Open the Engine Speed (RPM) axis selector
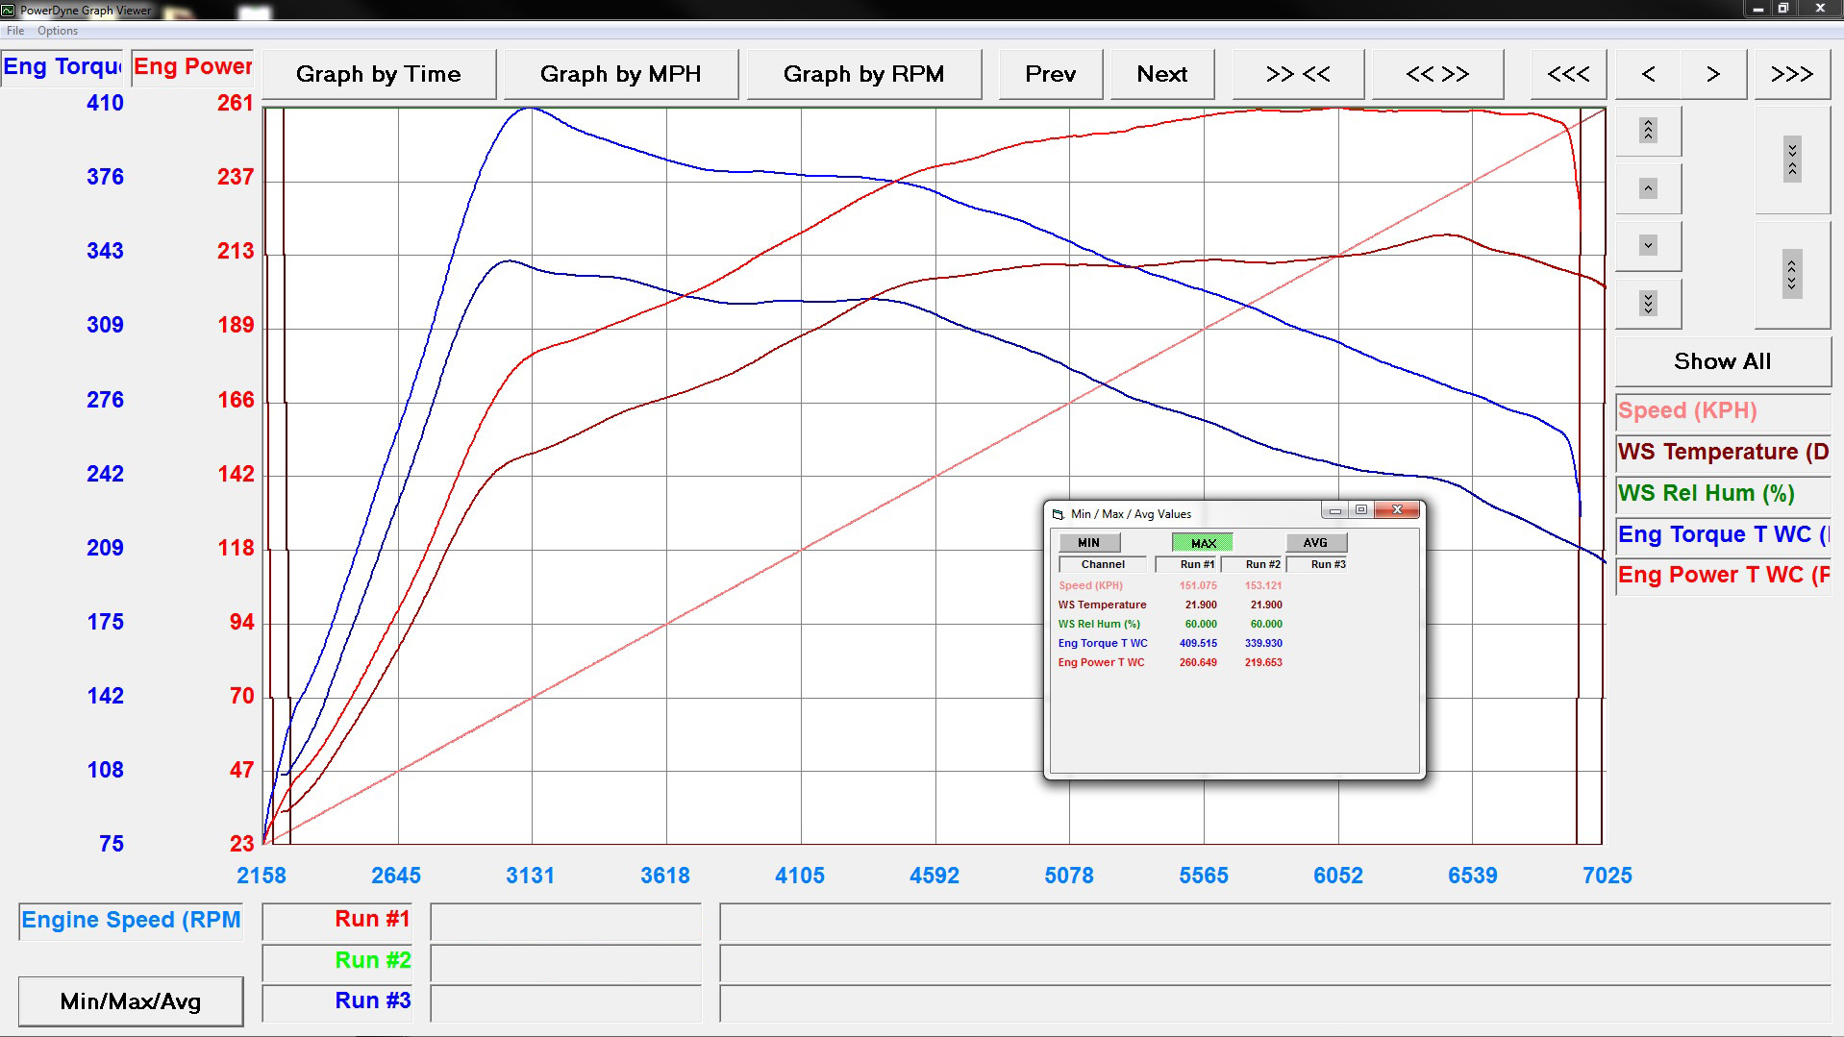Screen dimensions: 1844x1037 point(131,921)
